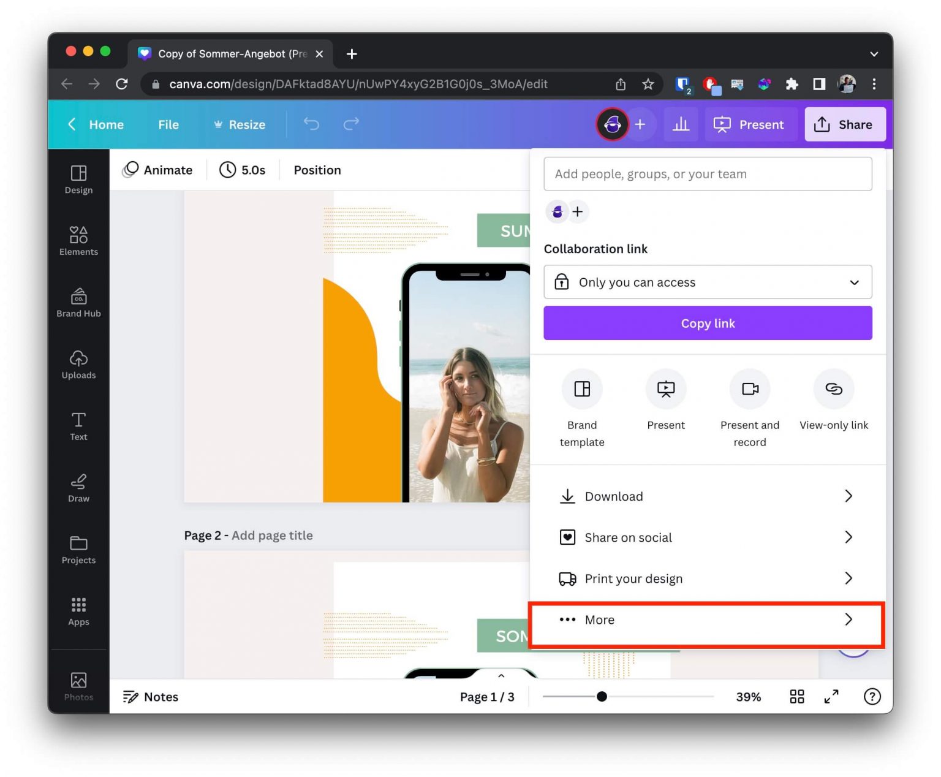Screen dimensions: 941x777
Task: Open the browser share page icon
Action: (621, 84)
